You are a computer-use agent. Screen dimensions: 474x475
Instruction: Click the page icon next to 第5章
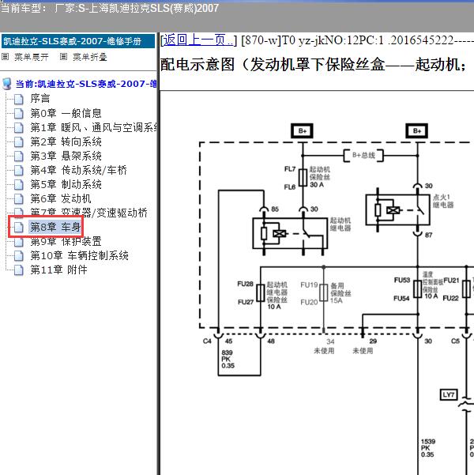(x=19, y=185)
